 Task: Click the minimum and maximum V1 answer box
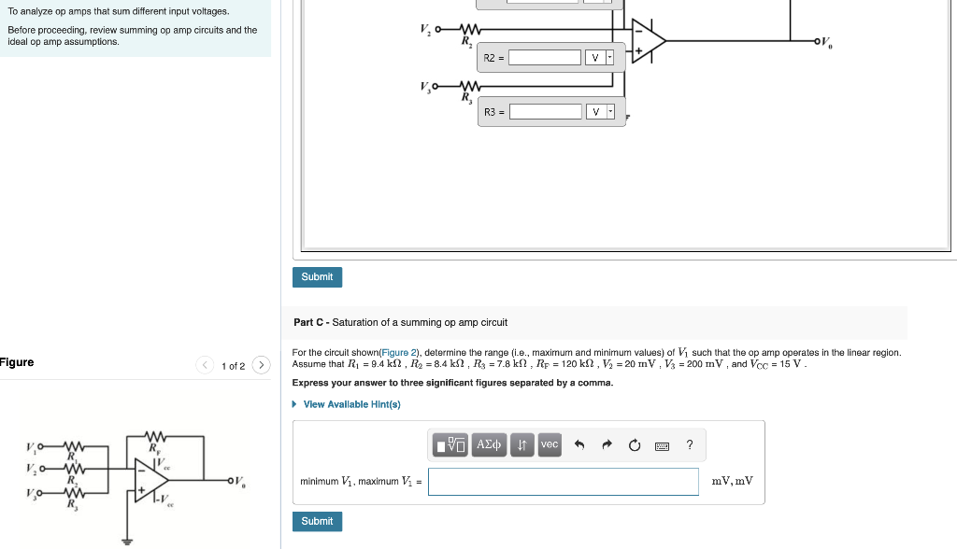pyautogui.click(x=562, y=481)
